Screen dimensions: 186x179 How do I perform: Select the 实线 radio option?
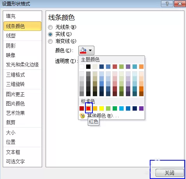click(x=50, y=34)
